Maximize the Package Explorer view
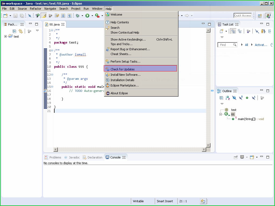Image resolution: width=275 pixels, height=206 pixels. pyautogui.click(x=37, y=24)
